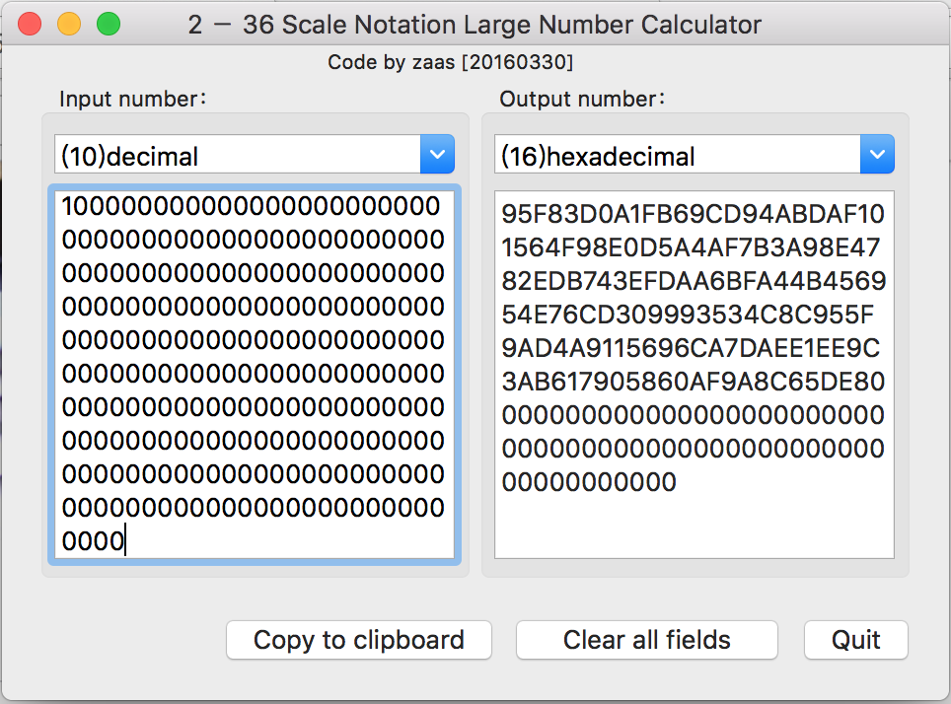951x704 pixels.
Task: Click the output line starting with 95F83D0A
Action: click(693, 214)
